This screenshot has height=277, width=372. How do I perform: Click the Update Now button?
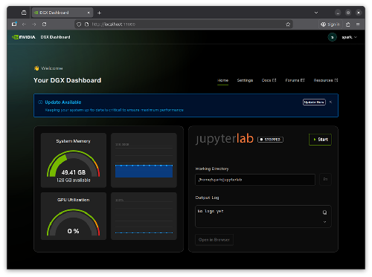314,102
